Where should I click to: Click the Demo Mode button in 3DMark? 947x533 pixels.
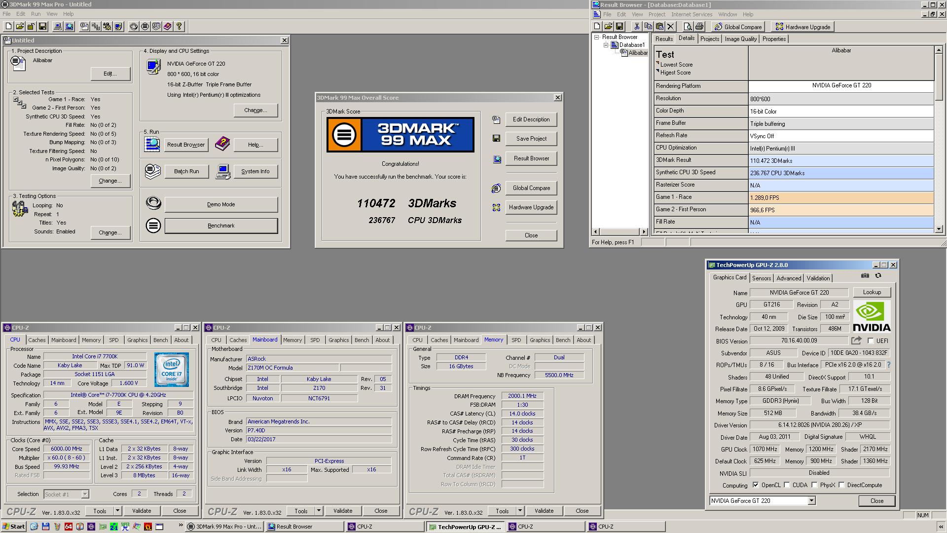(x=221, y=204)
